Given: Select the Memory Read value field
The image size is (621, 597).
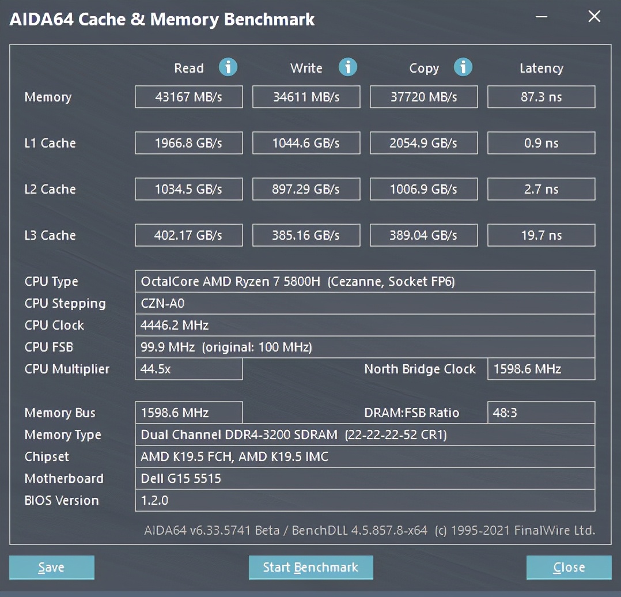Looking at the screenshot, I should 188,97.
